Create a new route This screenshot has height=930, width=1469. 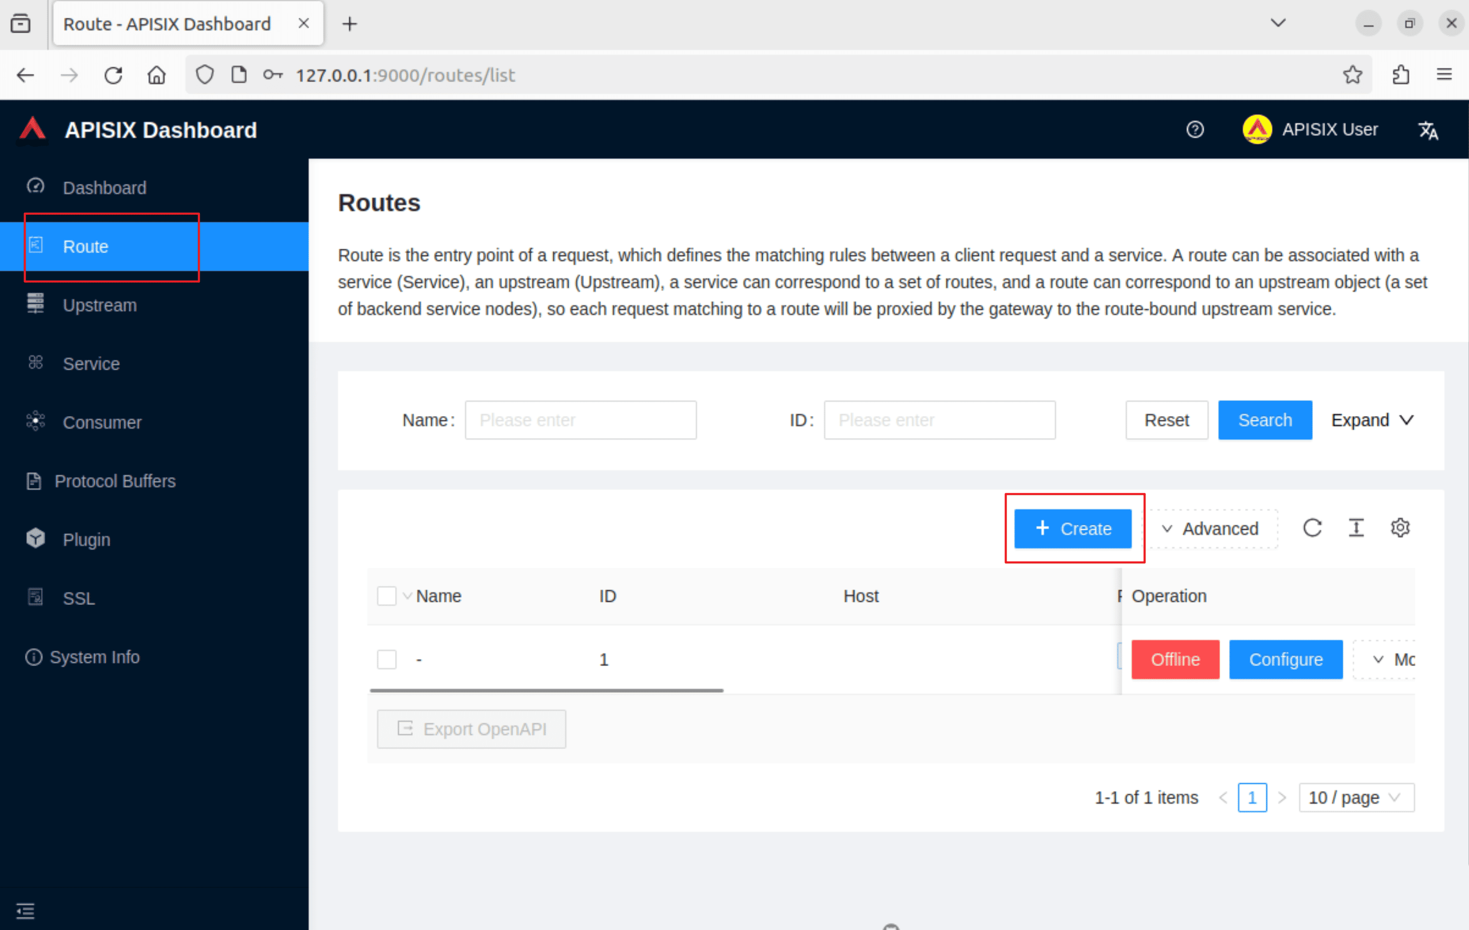pyautogui.click(x=1072, y=529)
